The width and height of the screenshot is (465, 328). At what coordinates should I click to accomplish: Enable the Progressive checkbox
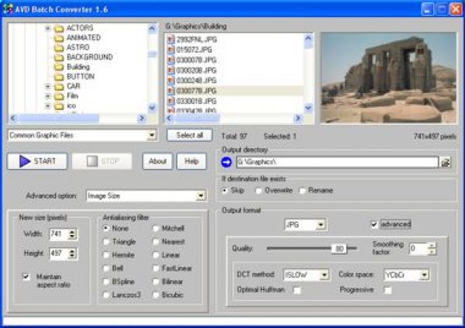point(387,290)
